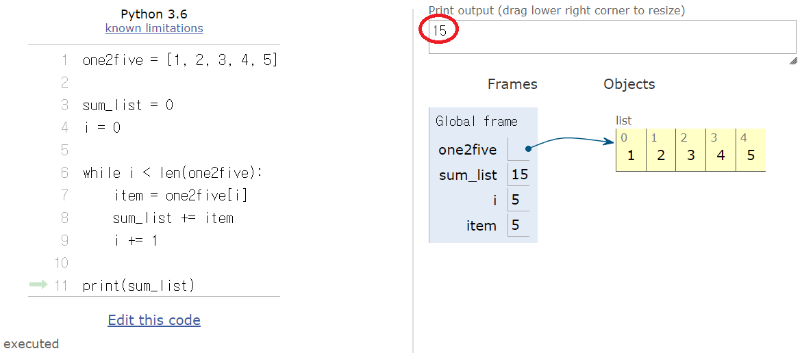This screenshot has width=802, height=353.
Task: Click the sum_list += item line
Action: point(173,218)
